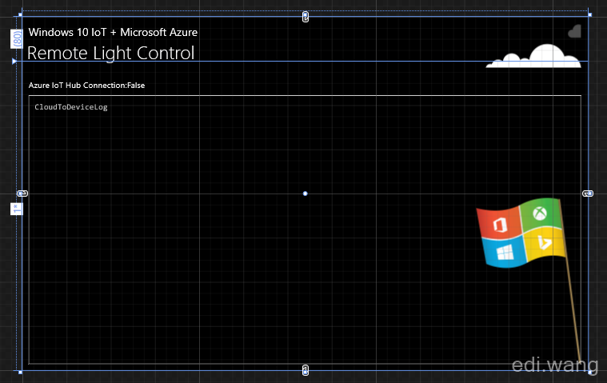Toggle the bottom margin anchor link icon
The width and height of the screenshot is (607, 383).
coord(305,370)
